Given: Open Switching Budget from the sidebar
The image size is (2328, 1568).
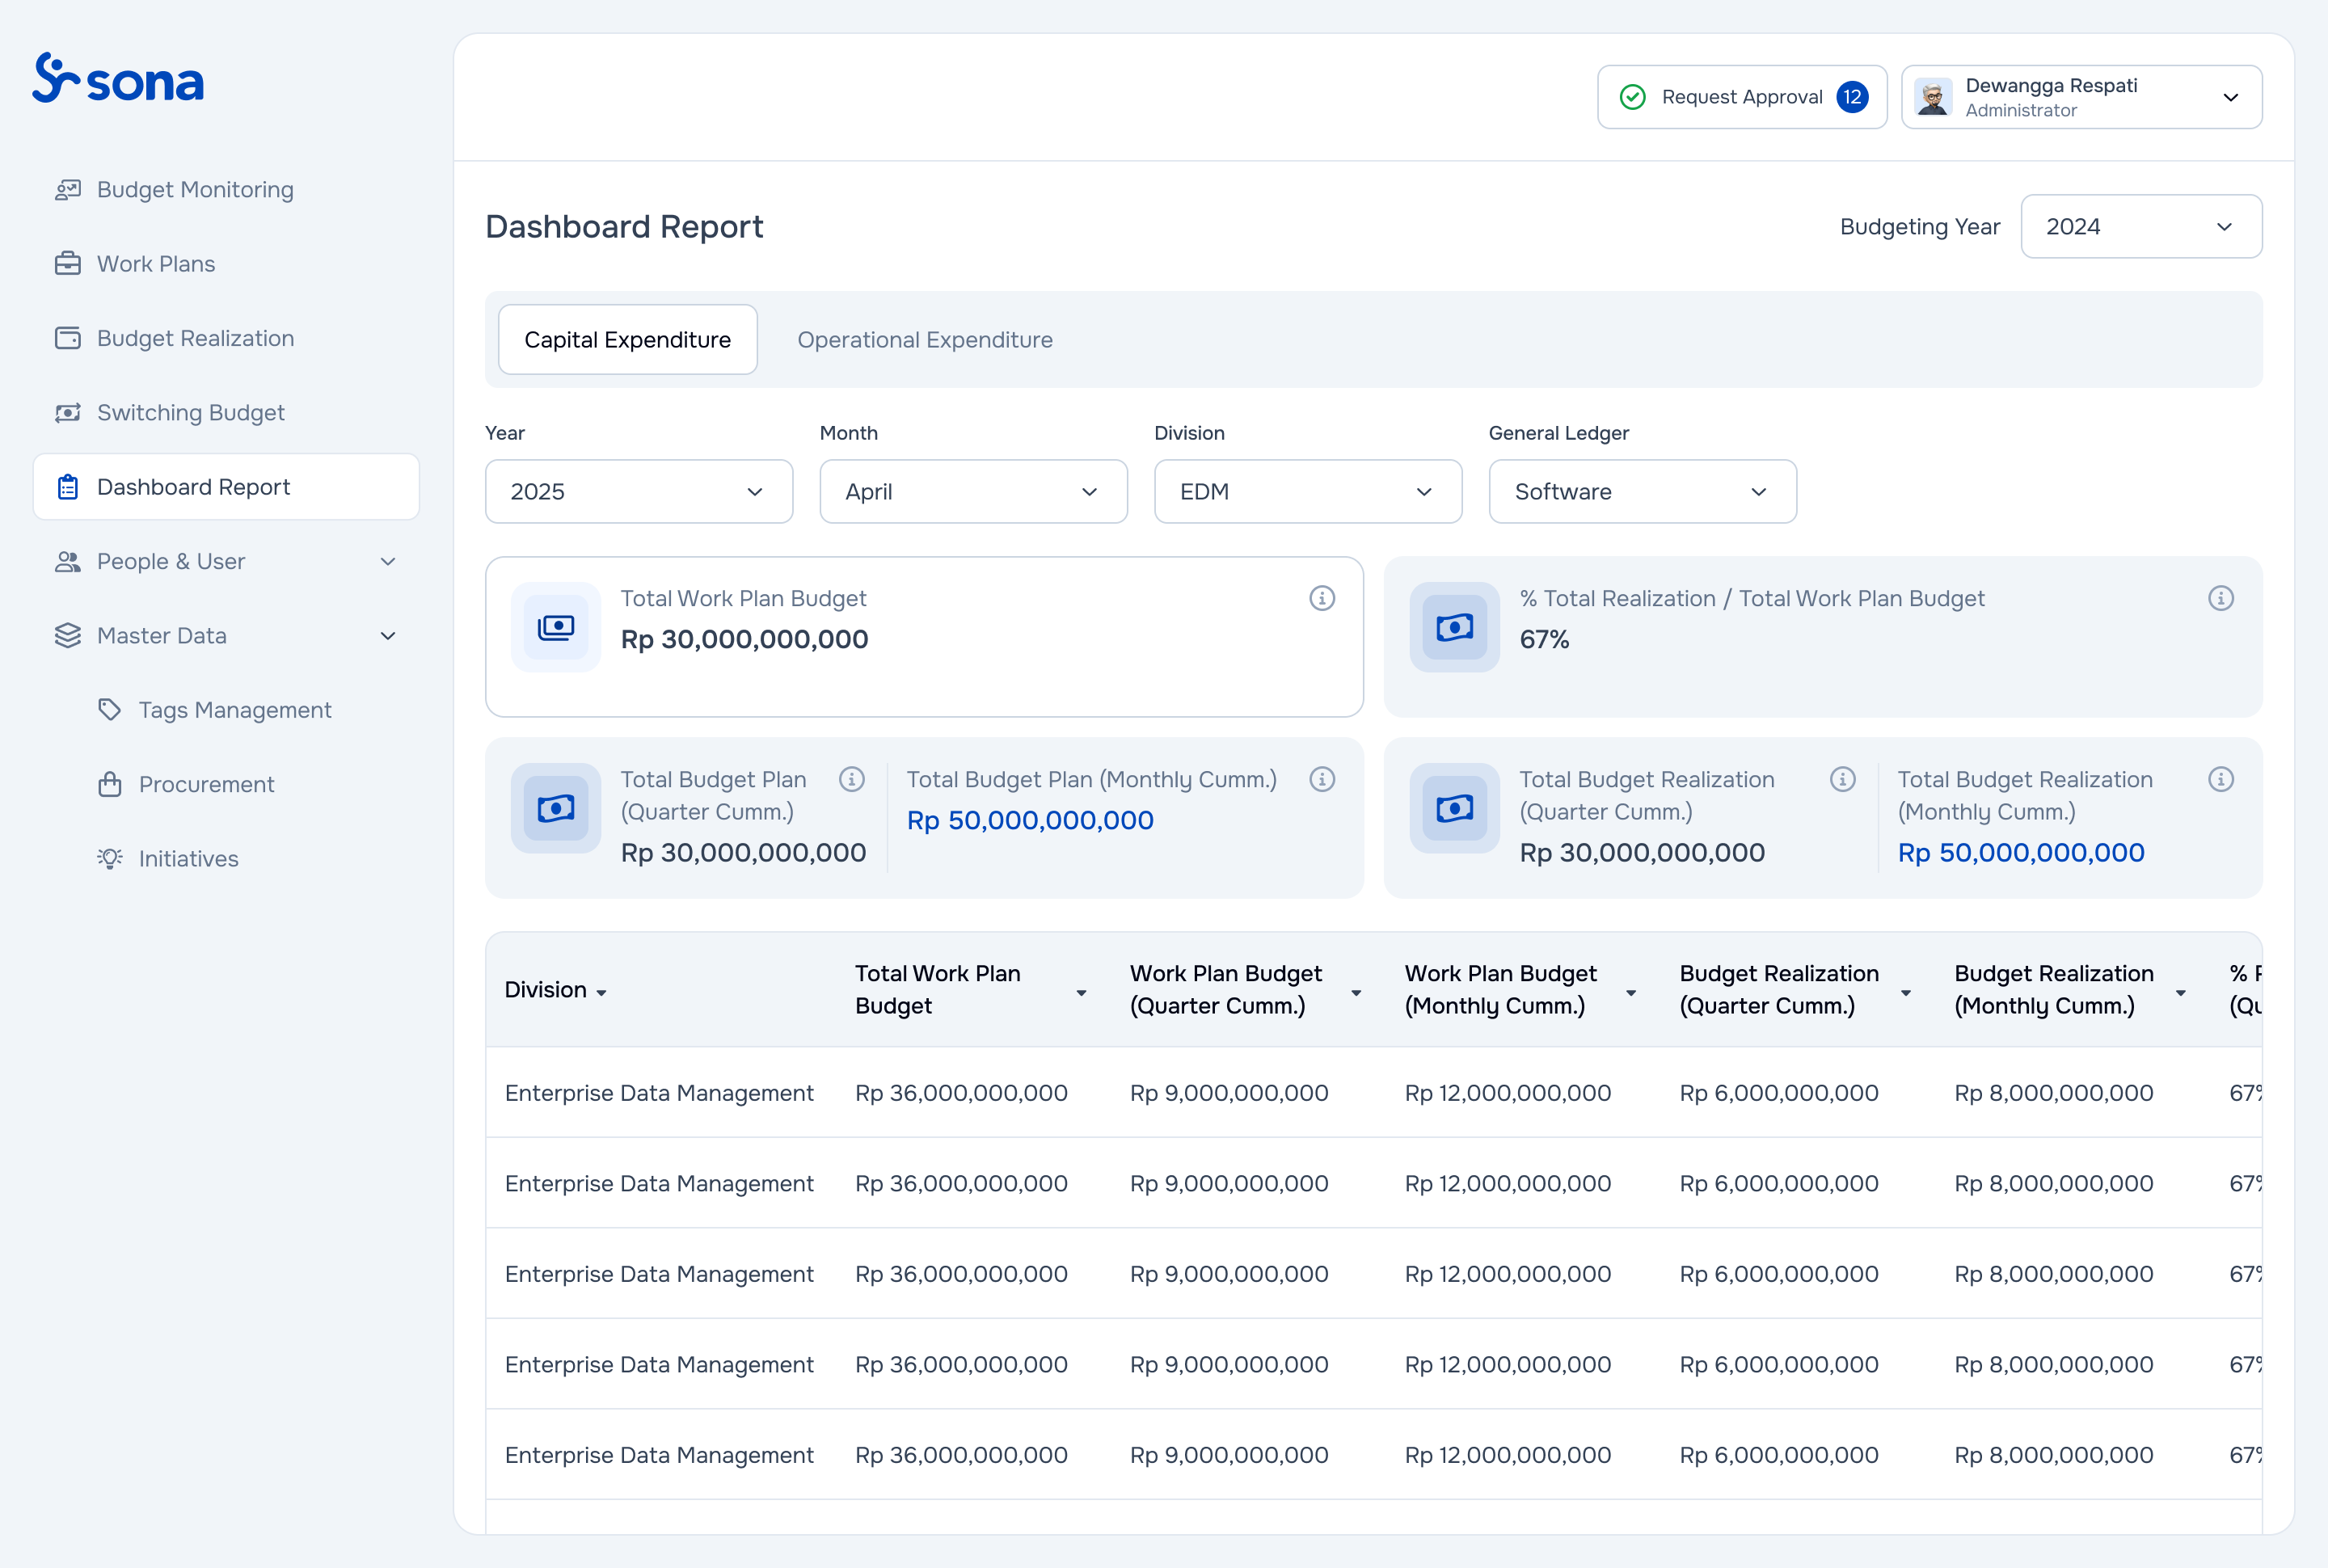Looking at the screenshot, I should 226,413.
